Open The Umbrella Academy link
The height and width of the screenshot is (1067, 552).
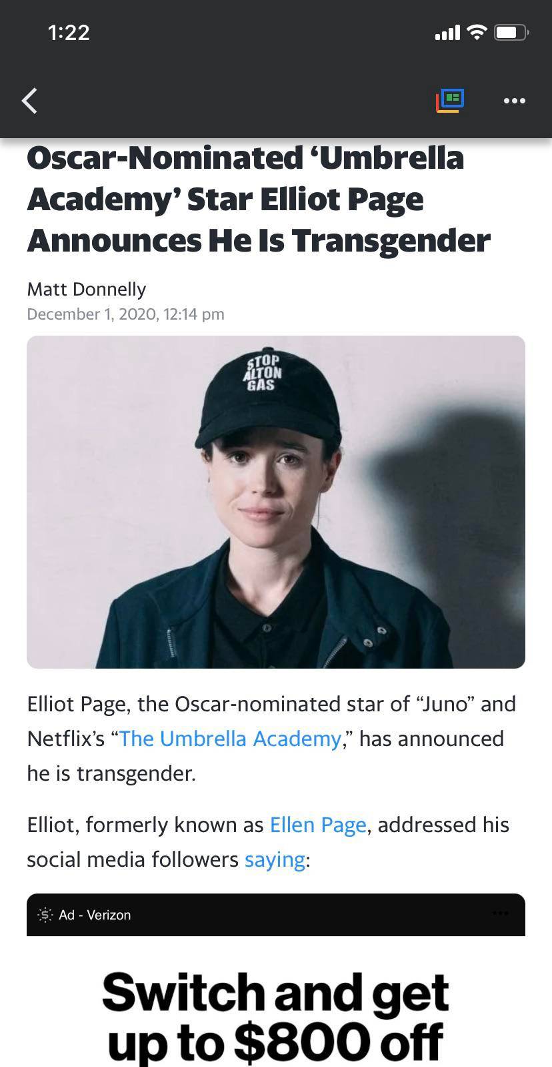pyautogui.click(x=229, y=739)
